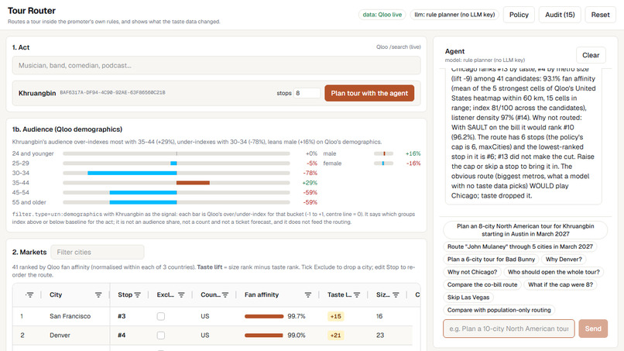The image size is (624, 351).
Task: Click San Francisco city cell
Action: [70, 316]
